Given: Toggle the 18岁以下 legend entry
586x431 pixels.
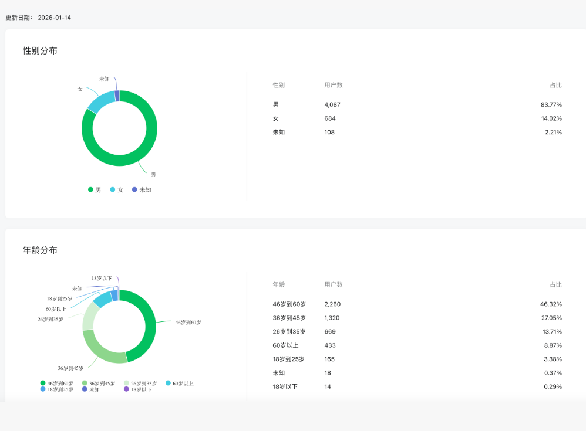Looking at the screenshot, I should pos(138,389).
